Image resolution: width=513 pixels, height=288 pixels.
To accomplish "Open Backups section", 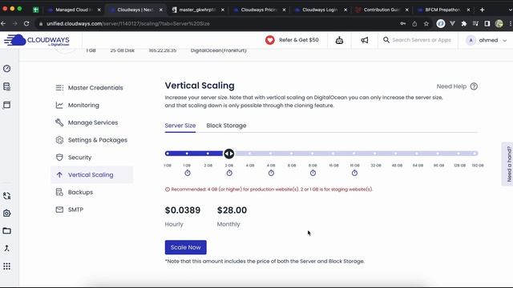I will pos(92,192).
